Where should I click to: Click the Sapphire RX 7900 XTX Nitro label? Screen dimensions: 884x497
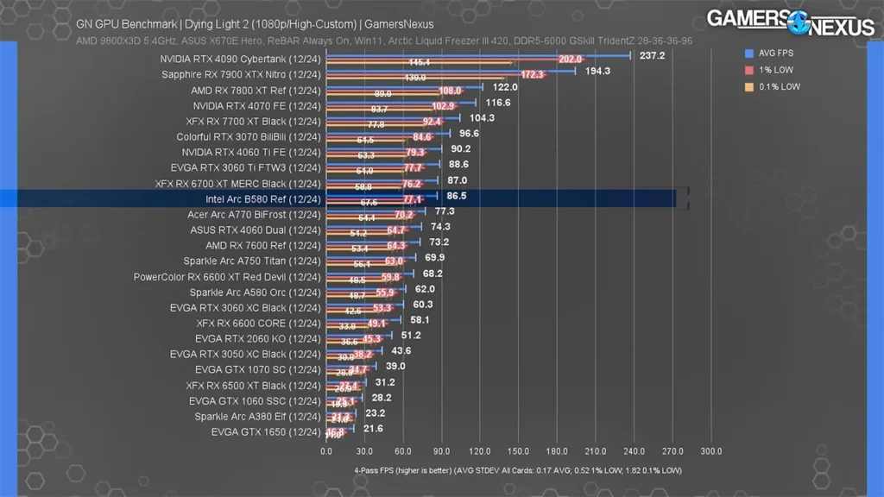242,74
